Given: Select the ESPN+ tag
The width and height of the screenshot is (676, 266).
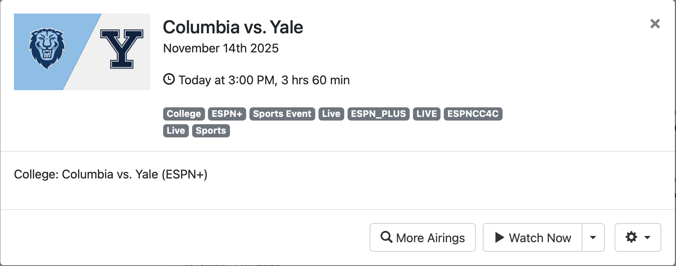Looking at the screenshot, I should click(x=227, y=114).
